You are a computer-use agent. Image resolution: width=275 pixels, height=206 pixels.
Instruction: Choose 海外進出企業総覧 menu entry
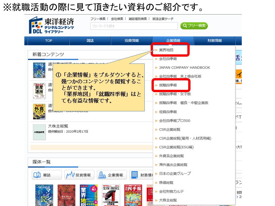coord(173,165)
